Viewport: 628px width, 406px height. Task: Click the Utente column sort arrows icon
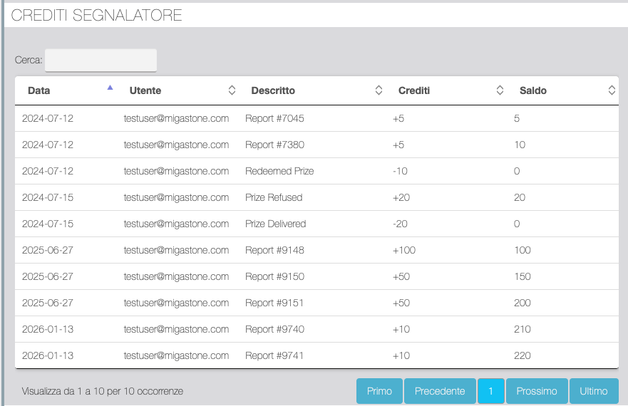coord(232,90)
